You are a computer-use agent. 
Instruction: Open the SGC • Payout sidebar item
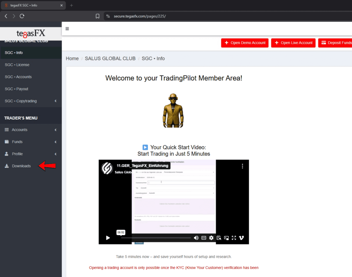[31, 89]
